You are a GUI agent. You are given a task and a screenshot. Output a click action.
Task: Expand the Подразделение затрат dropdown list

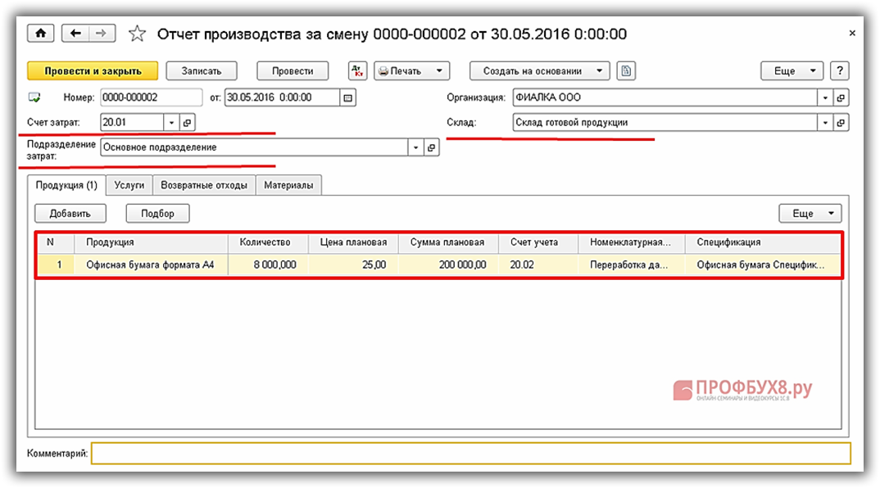coord(415,147)
